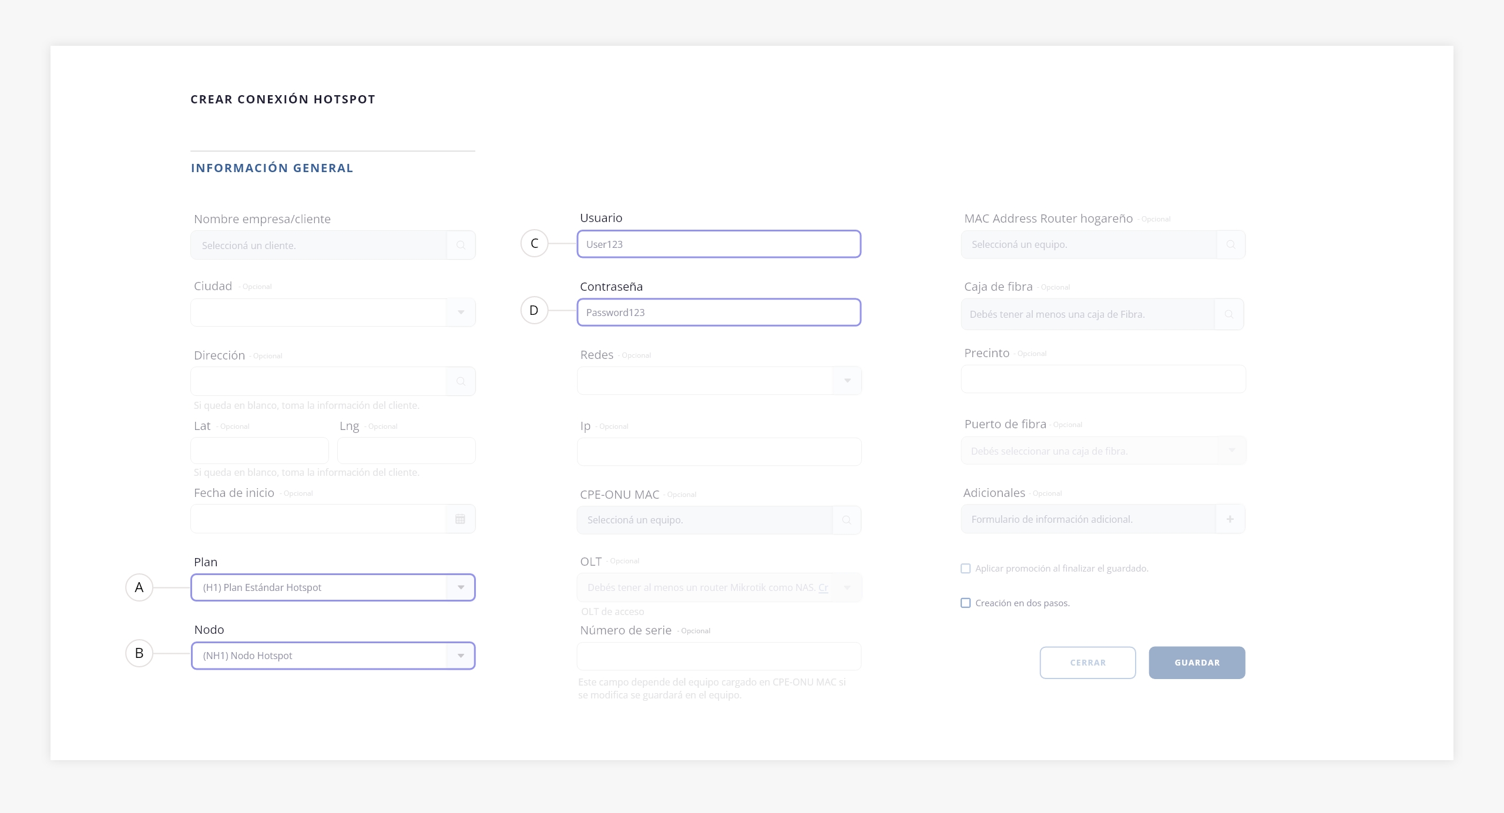Click the CERRAR button
Screen dimensions: 1504x813
(1087, 663)
